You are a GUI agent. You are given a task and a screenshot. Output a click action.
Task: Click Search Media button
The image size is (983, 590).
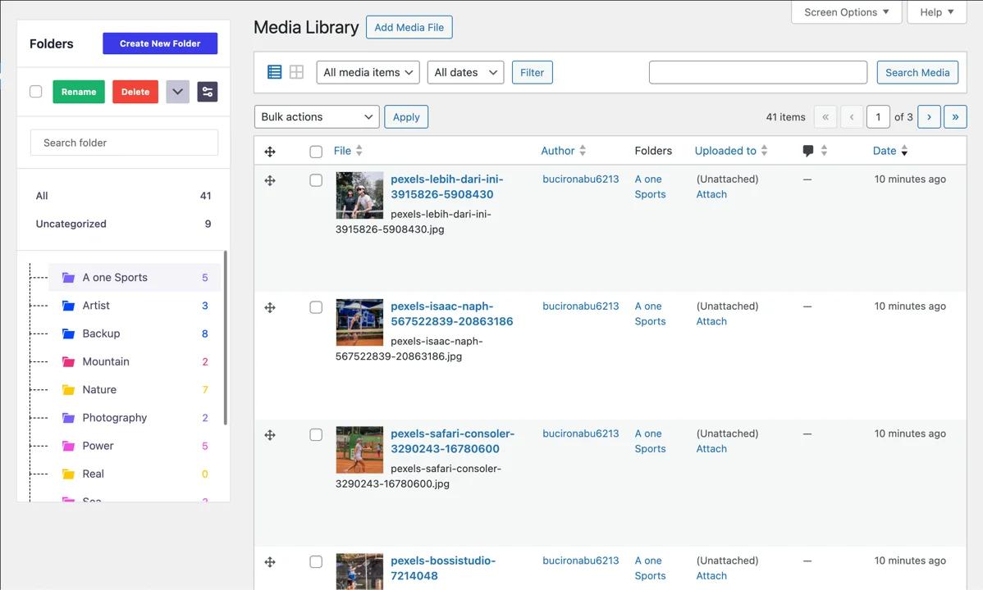[x=917, y=73]
